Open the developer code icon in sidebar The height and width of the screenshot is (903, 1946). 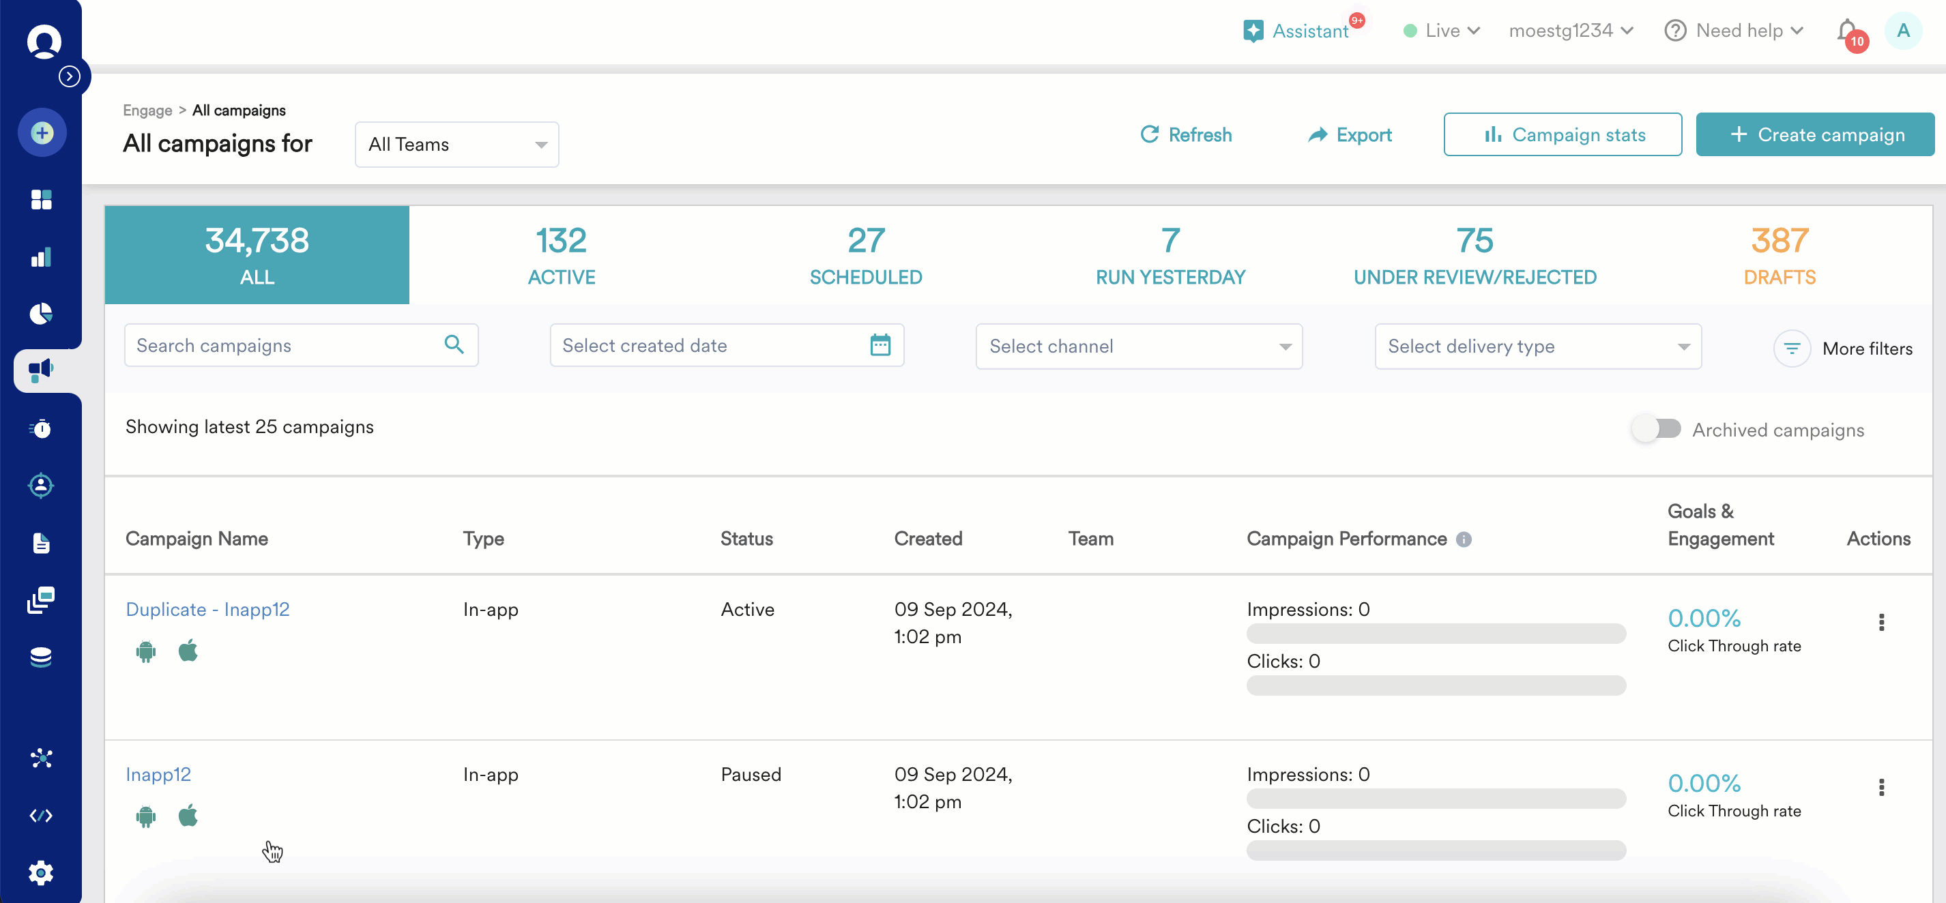point(42,816)
